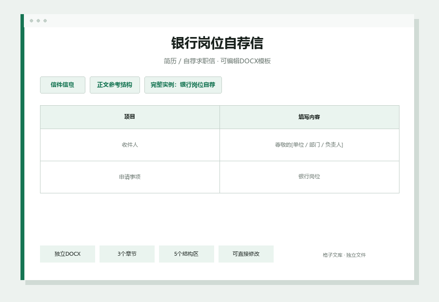439x302 pixels.
Task: Switch to the 正文参考结构 tab
Action: tap(115, 85)
